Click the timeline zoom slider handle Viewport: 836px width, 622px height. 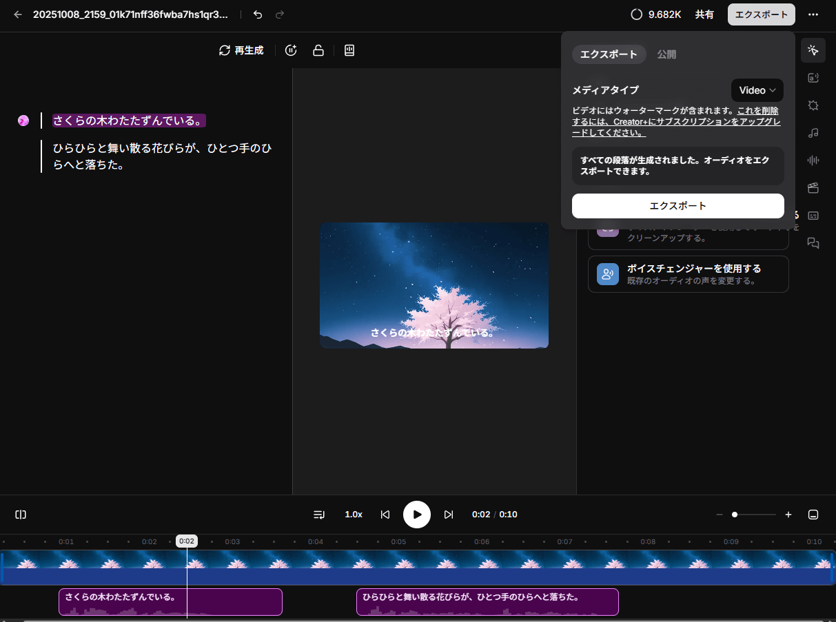click(x=735, y=515)
